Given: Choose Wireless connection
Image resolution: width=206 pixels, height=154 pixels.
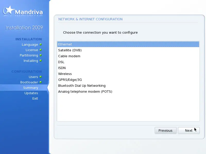Looking at the screenshot, I should coord(128,74).
